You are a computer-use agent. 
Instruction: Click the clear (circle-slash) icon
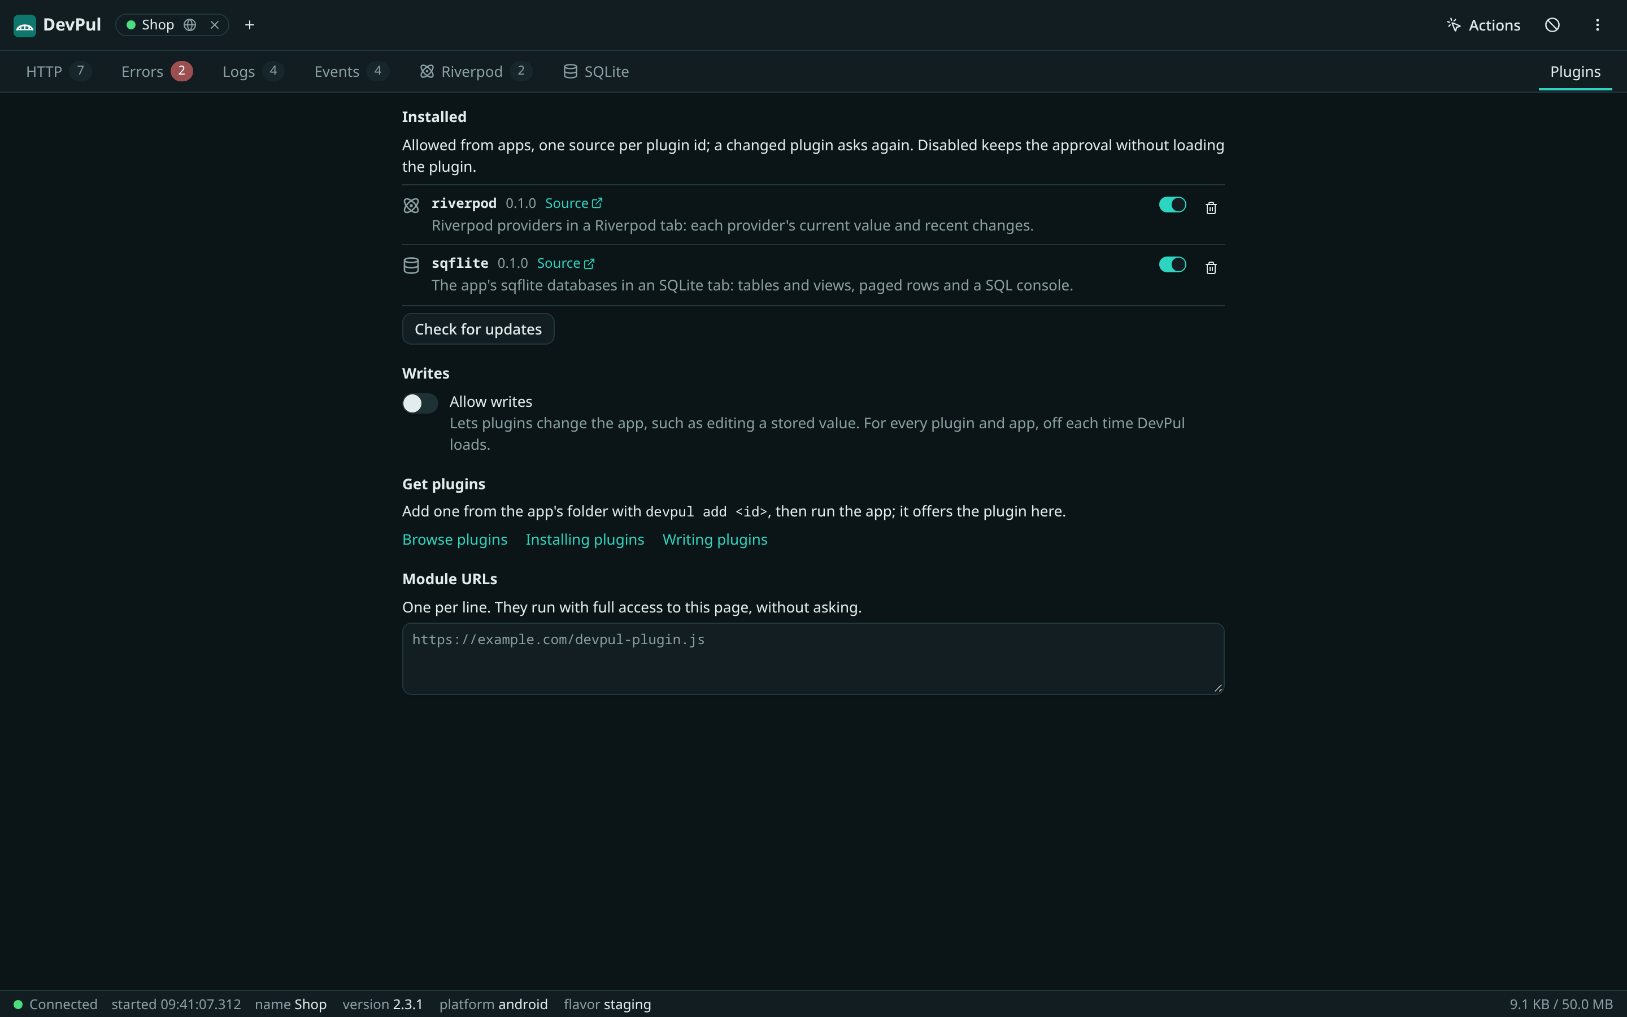pos(1552,25)
